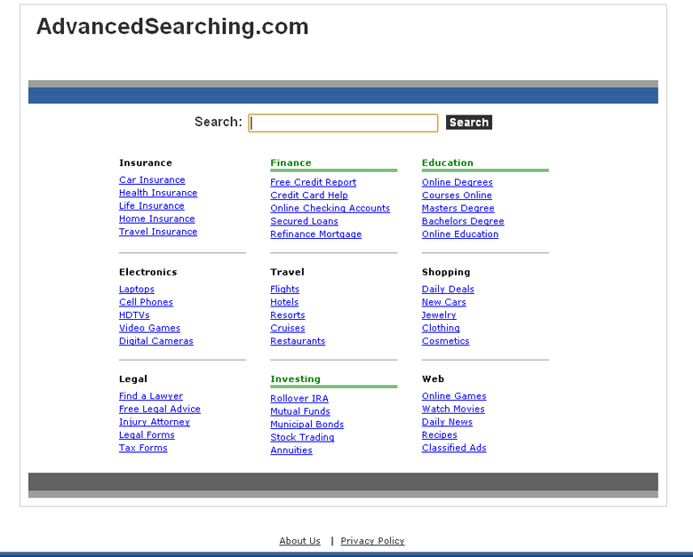
Task: Select the Digital Cameras link
Action: click(155, 341)
